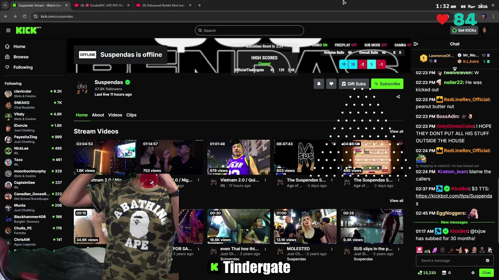Open emoji picker in message box
The image size is (499, 280).
(x=487, y=261)
